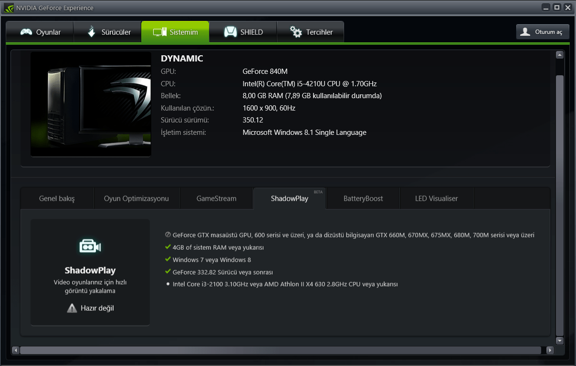Click the computer system thumbnail image
This screenshot has width=576, height=366.
[91, 104]
